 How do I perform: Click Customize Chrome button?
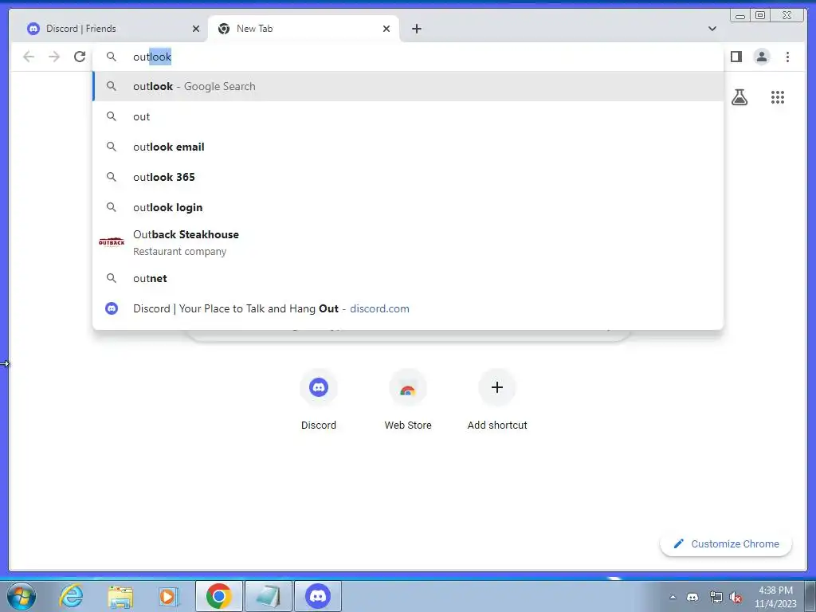click(726, 543)
